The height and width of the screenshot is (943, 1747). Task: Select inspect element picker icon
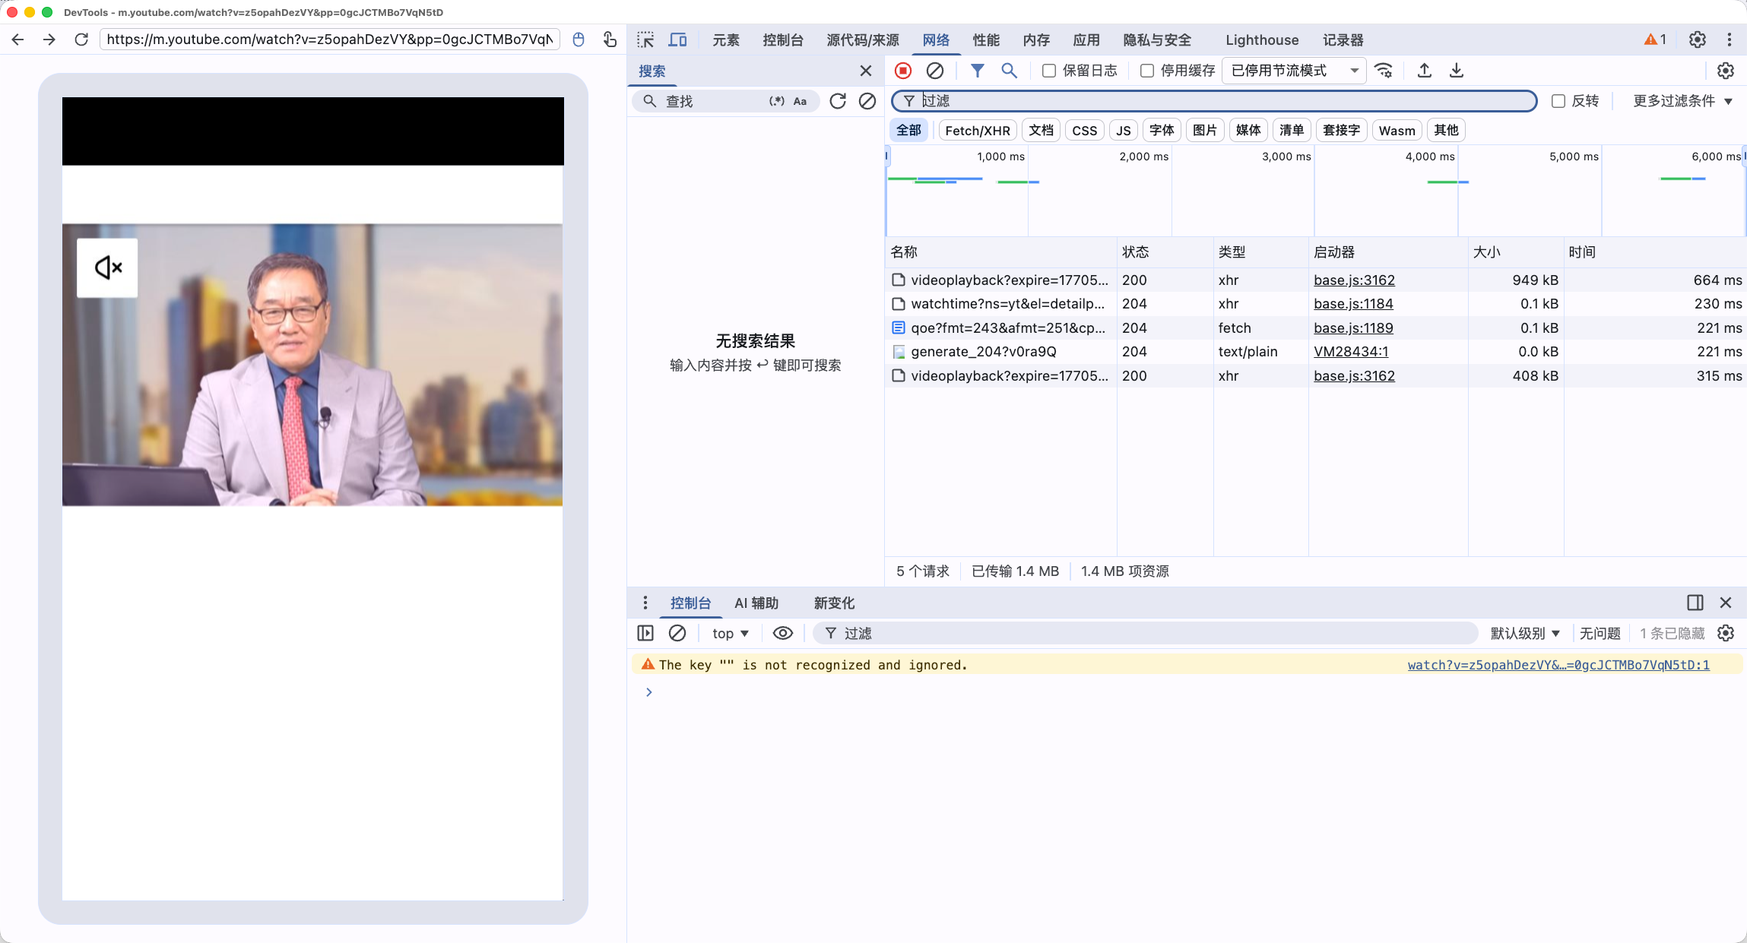[x=645, y=40]
